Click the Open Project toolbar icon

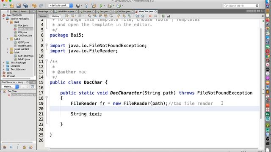point(19,5)
